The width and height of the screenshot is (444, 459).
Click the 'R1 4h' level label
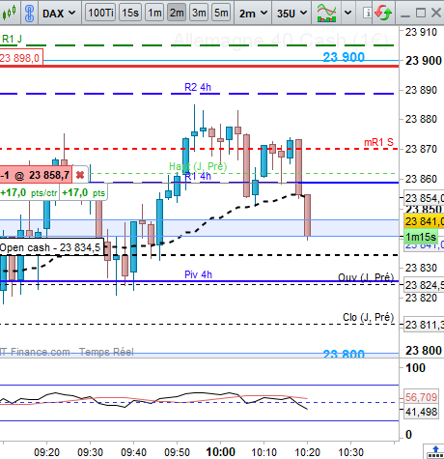198,176
